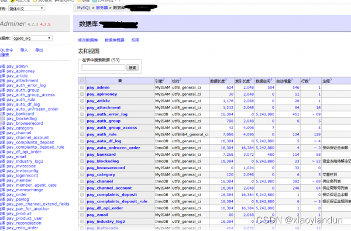351x231 pixels.
Task: Open pay_industry_log2 table link in main table
Action: tap(106, 222)
